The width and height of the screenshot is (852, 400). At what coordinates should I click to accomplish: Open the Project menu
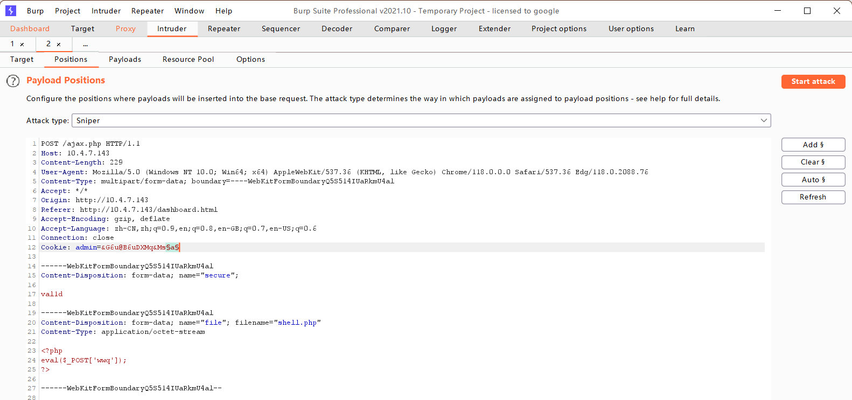point(67,11)
